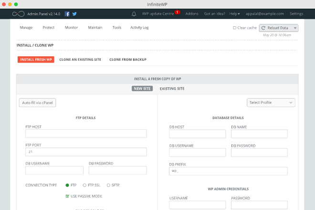The height and width of the screenshot is (210, 315).
Task: Select the FTP connection type radio
Action: click(67, 185)
